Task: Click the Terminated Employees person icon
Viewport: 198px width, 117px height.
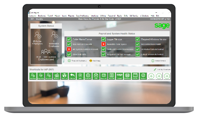Action: click(x=54, y=35)
